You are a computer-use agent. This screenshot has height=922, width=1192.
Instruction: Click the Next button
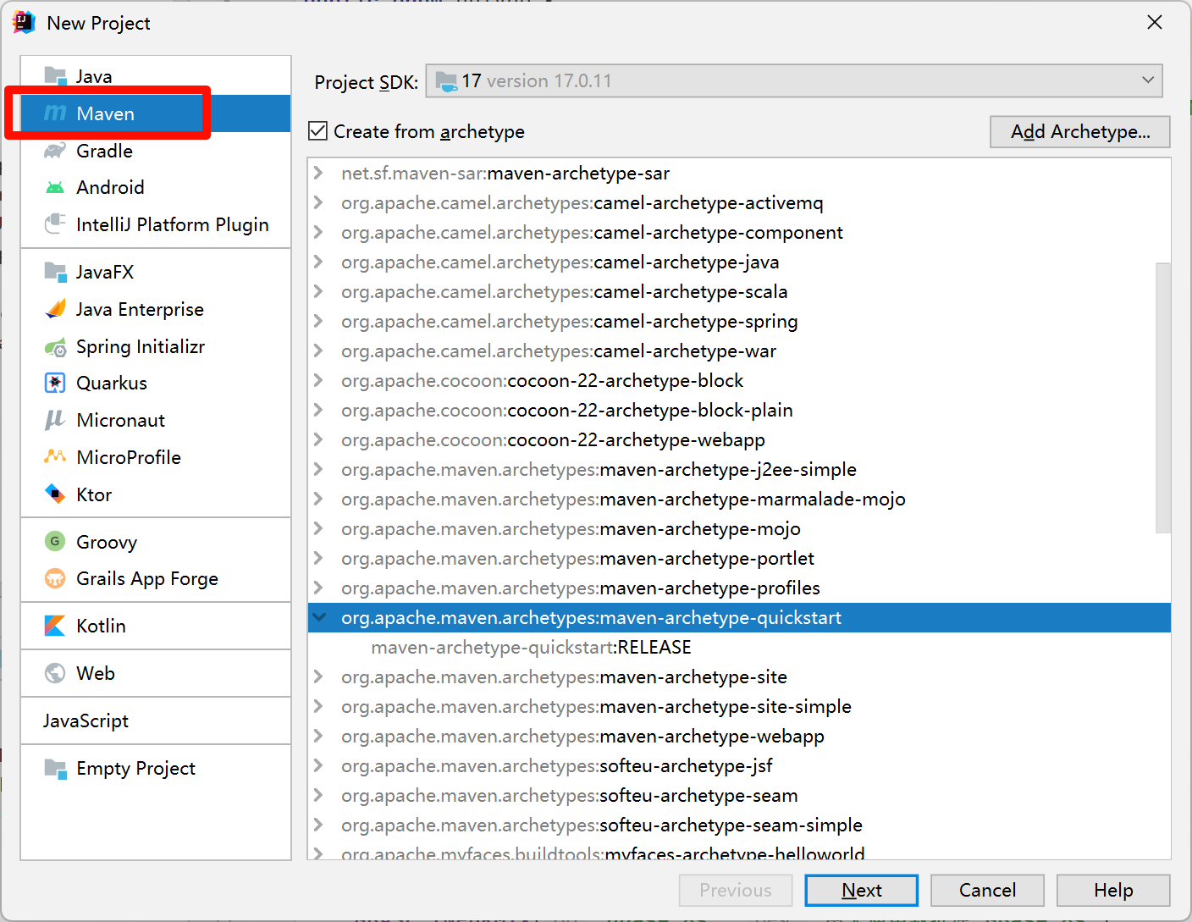click(862, 891)
